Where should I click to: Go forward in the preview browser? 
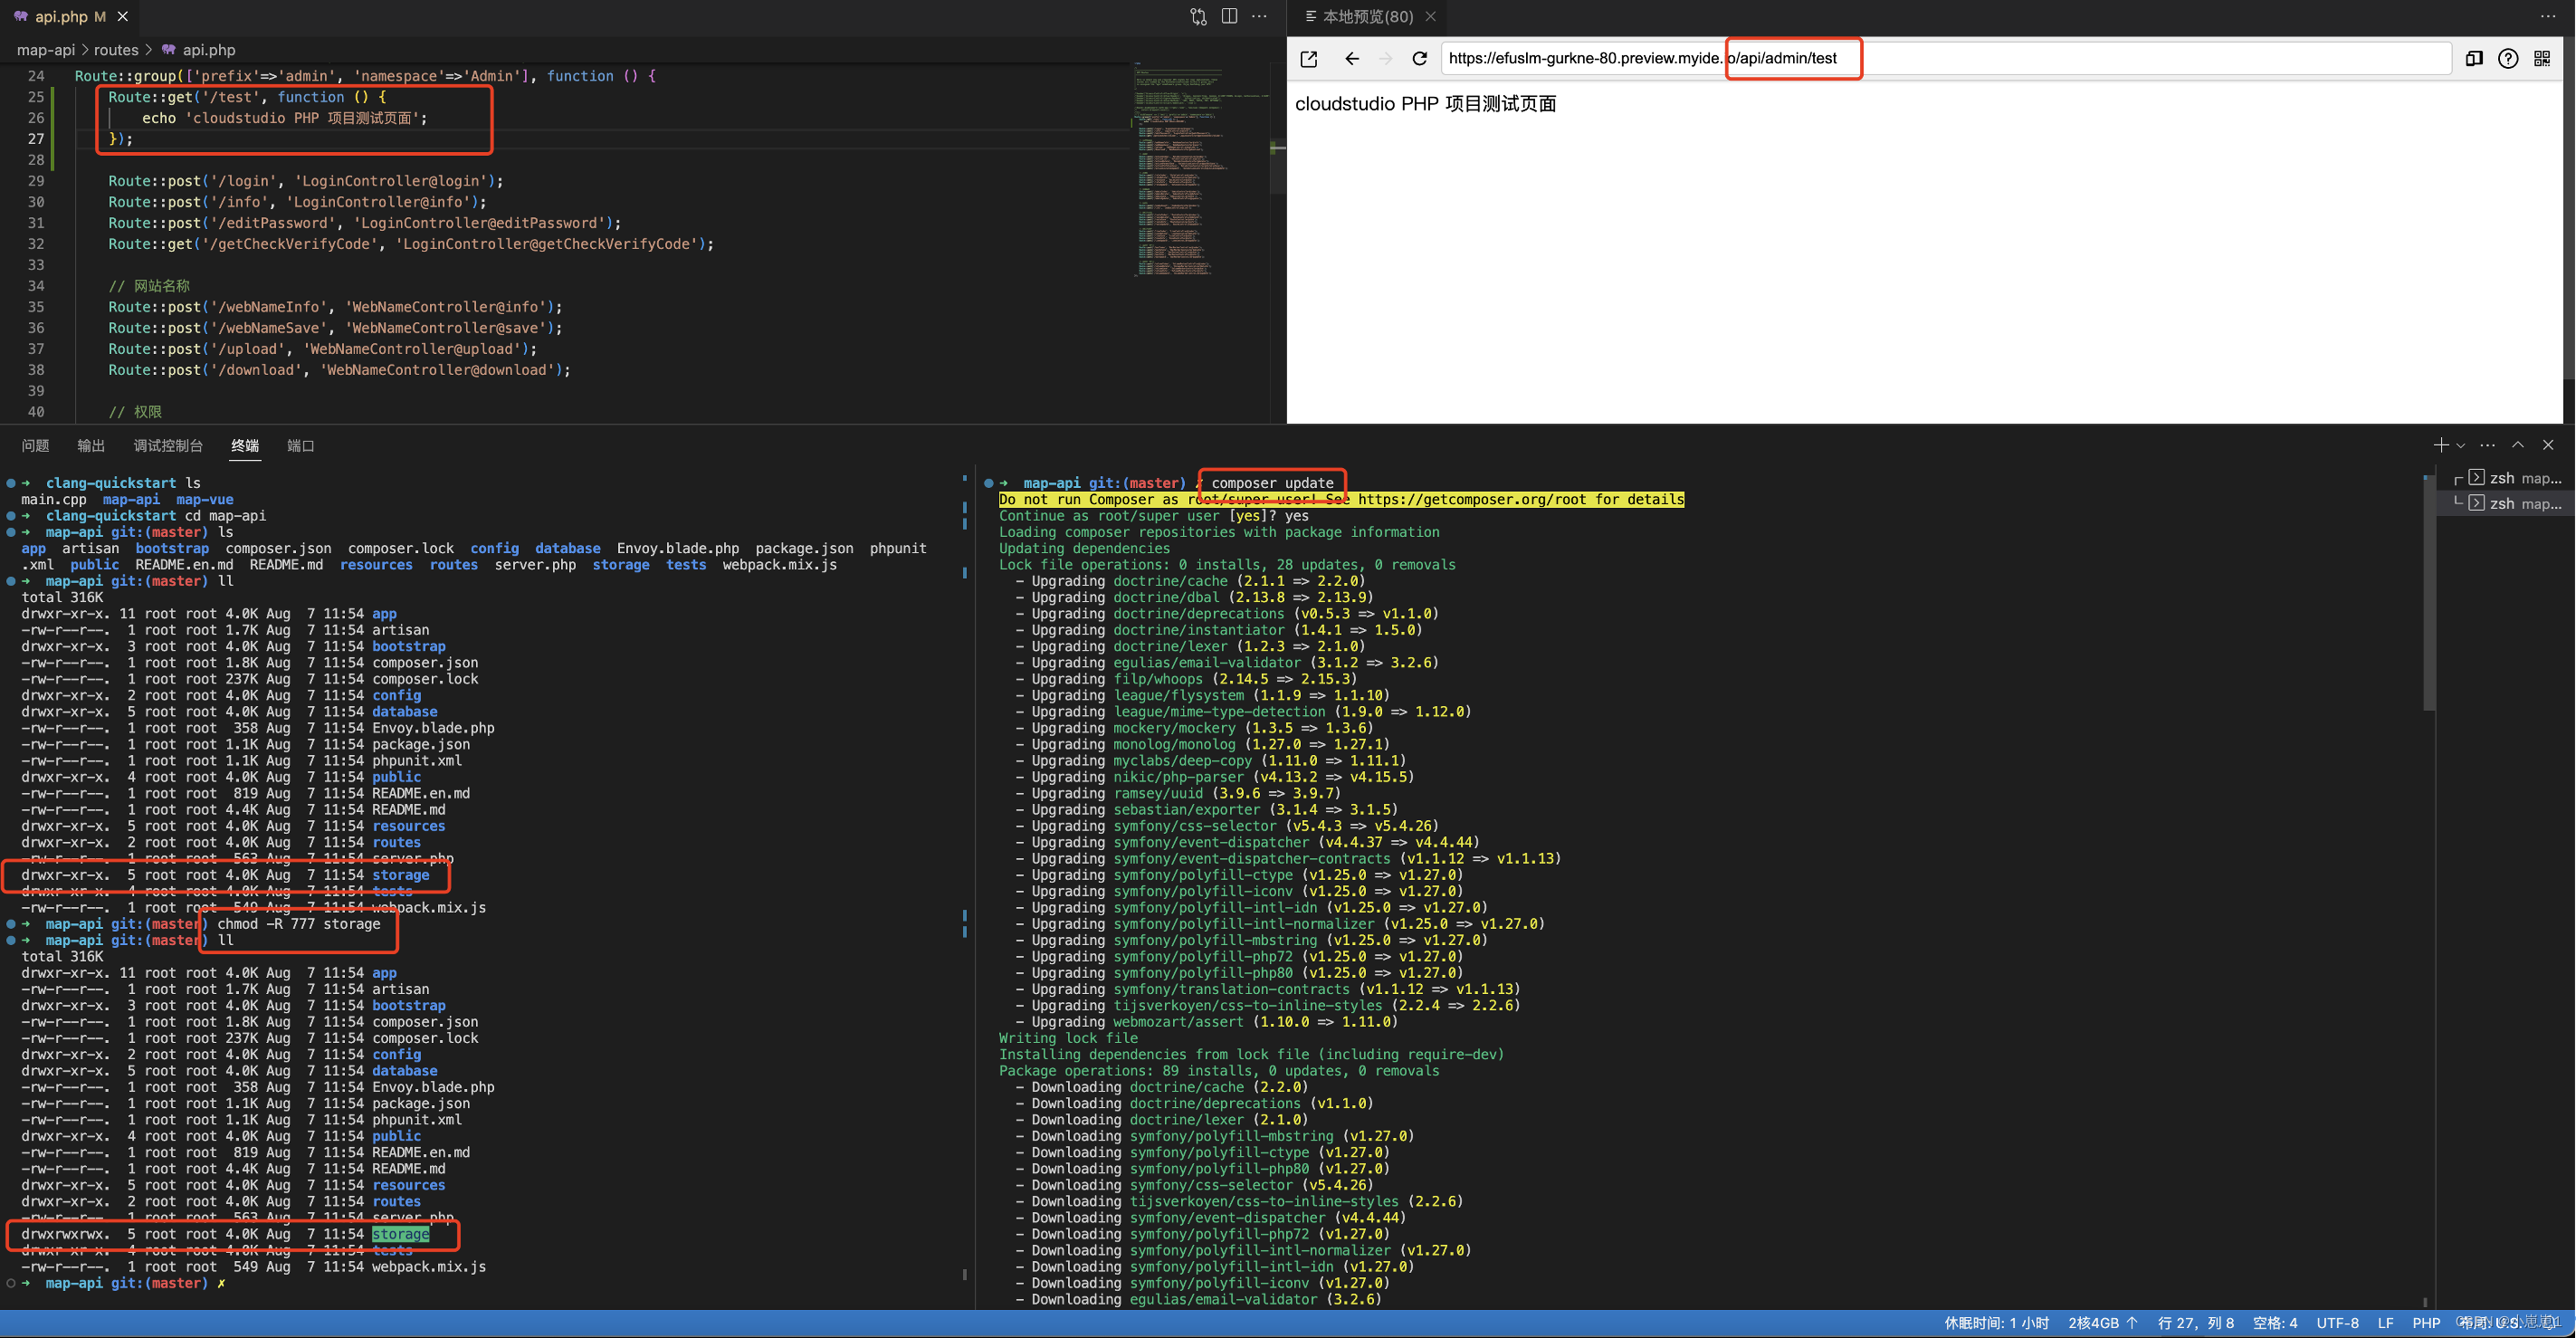click(1386, 58)
